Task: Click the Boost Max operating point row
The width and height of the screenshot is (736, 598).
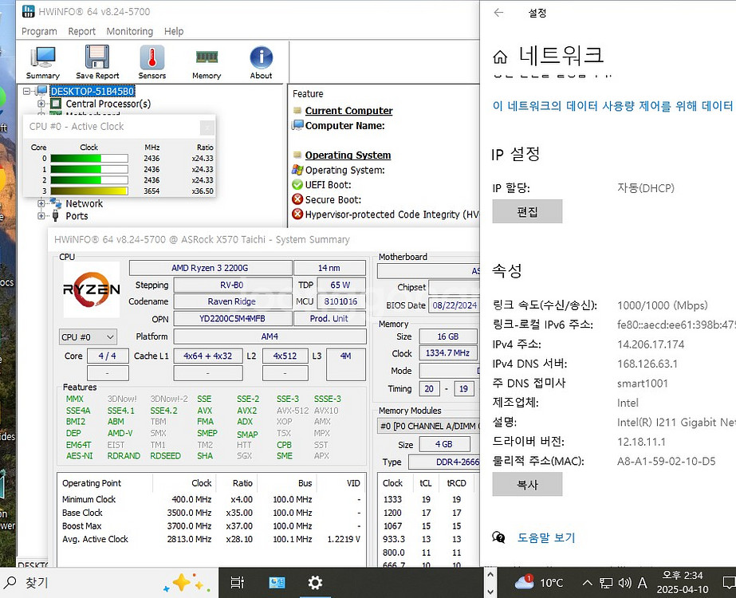Action: click(x=211, y=526)
